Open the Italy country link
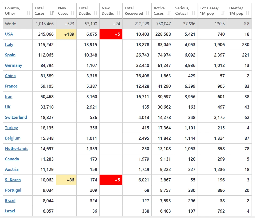This screenshot has width=255, height=218. tap(9, 45)
